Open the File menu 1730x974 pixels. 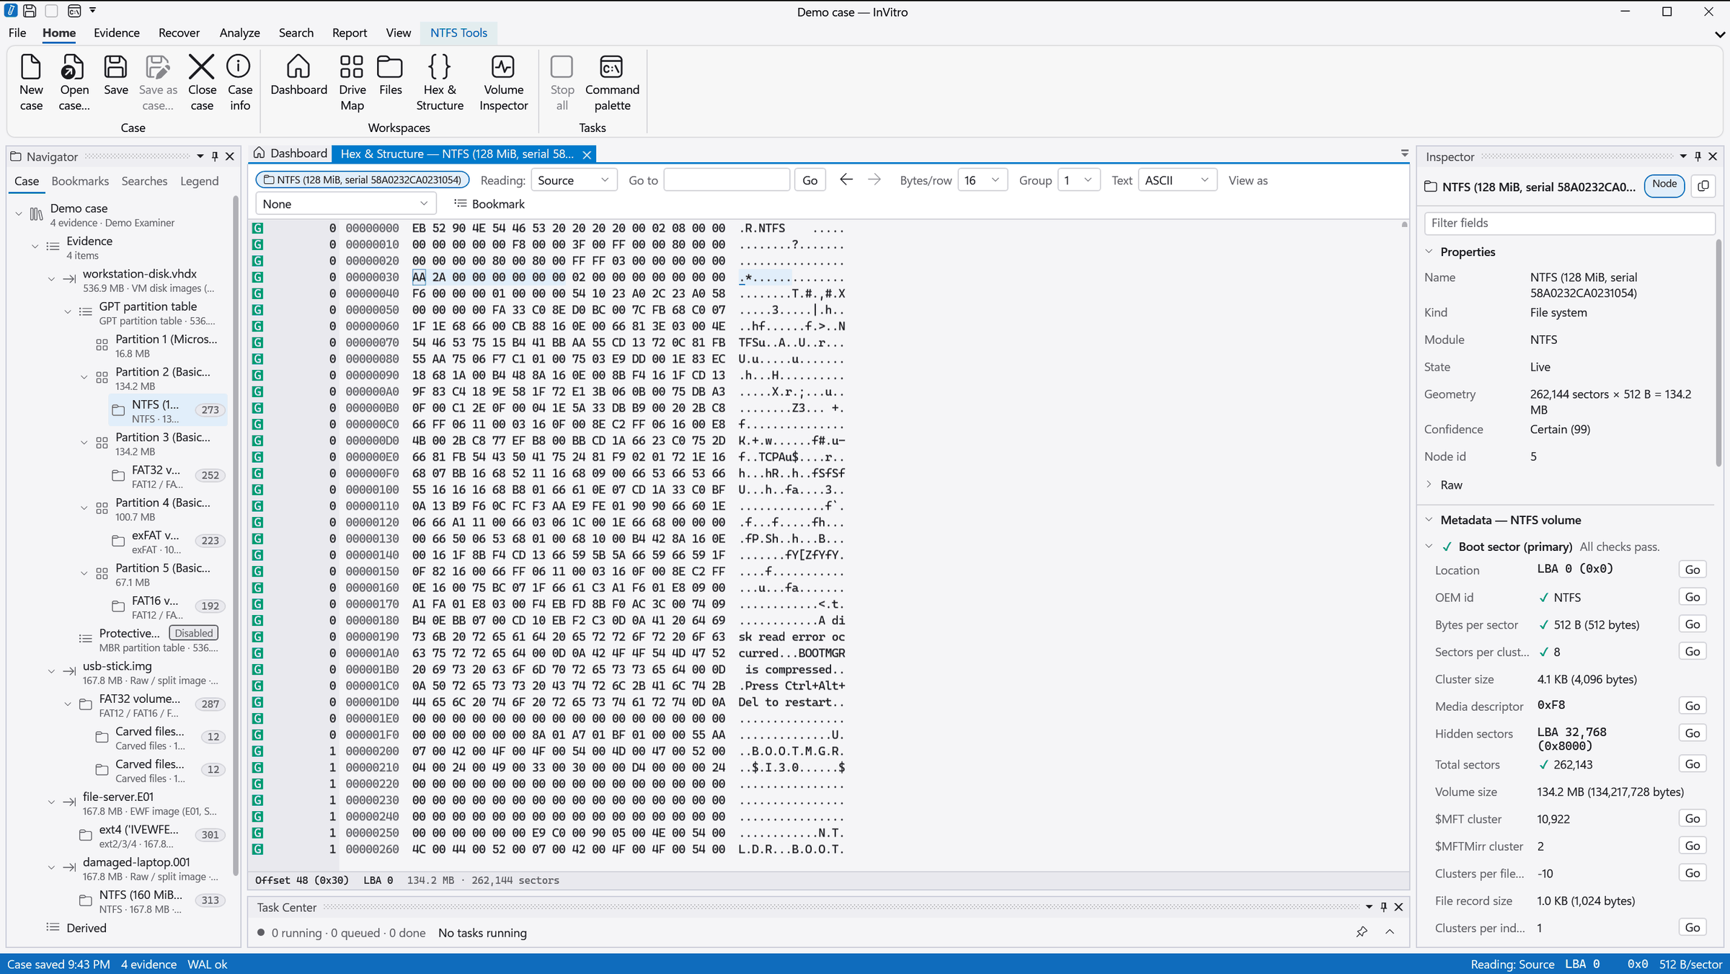(17, 32)
